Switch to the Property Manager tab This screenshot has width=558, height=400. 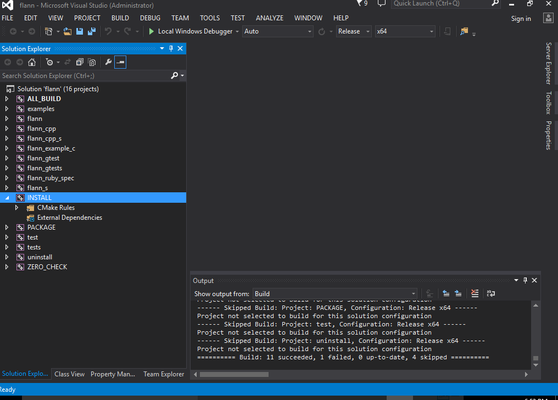coord(113,374)
